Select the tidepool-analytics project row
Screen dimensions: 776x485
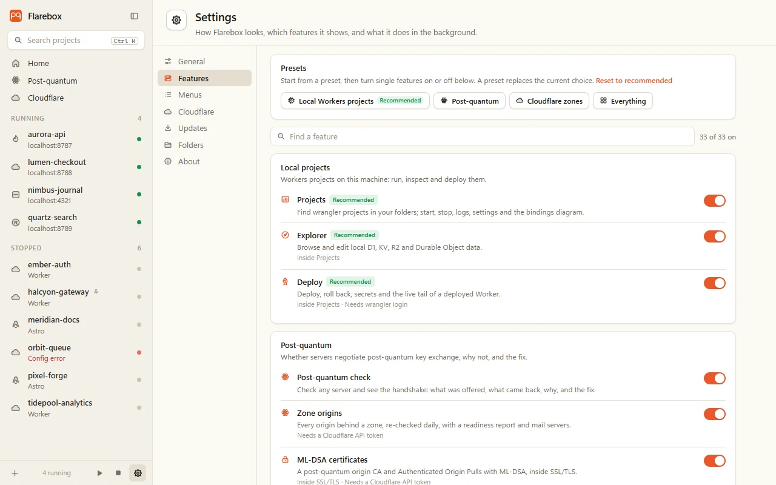pos(76,408)
